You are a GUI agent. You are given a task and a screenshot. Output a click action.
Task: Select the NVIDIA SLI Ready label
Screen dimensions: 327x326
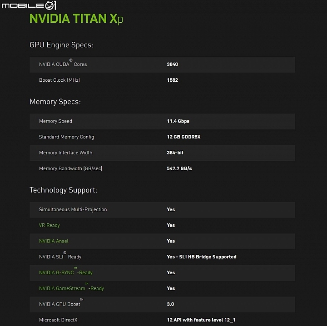point(60,256)
